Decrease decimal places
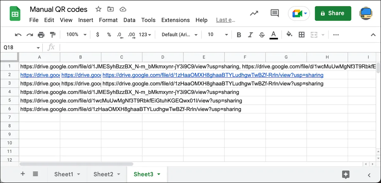The height and width of the screenshot is (183, 381). coord(120,35)
